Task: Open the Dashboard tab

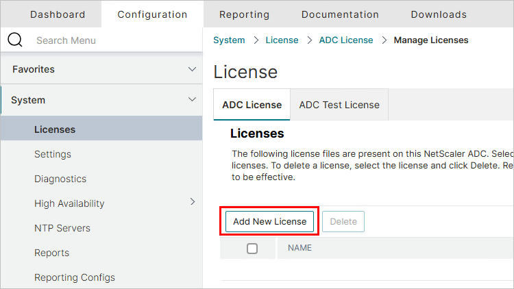Action: click(x=58, y=14)
